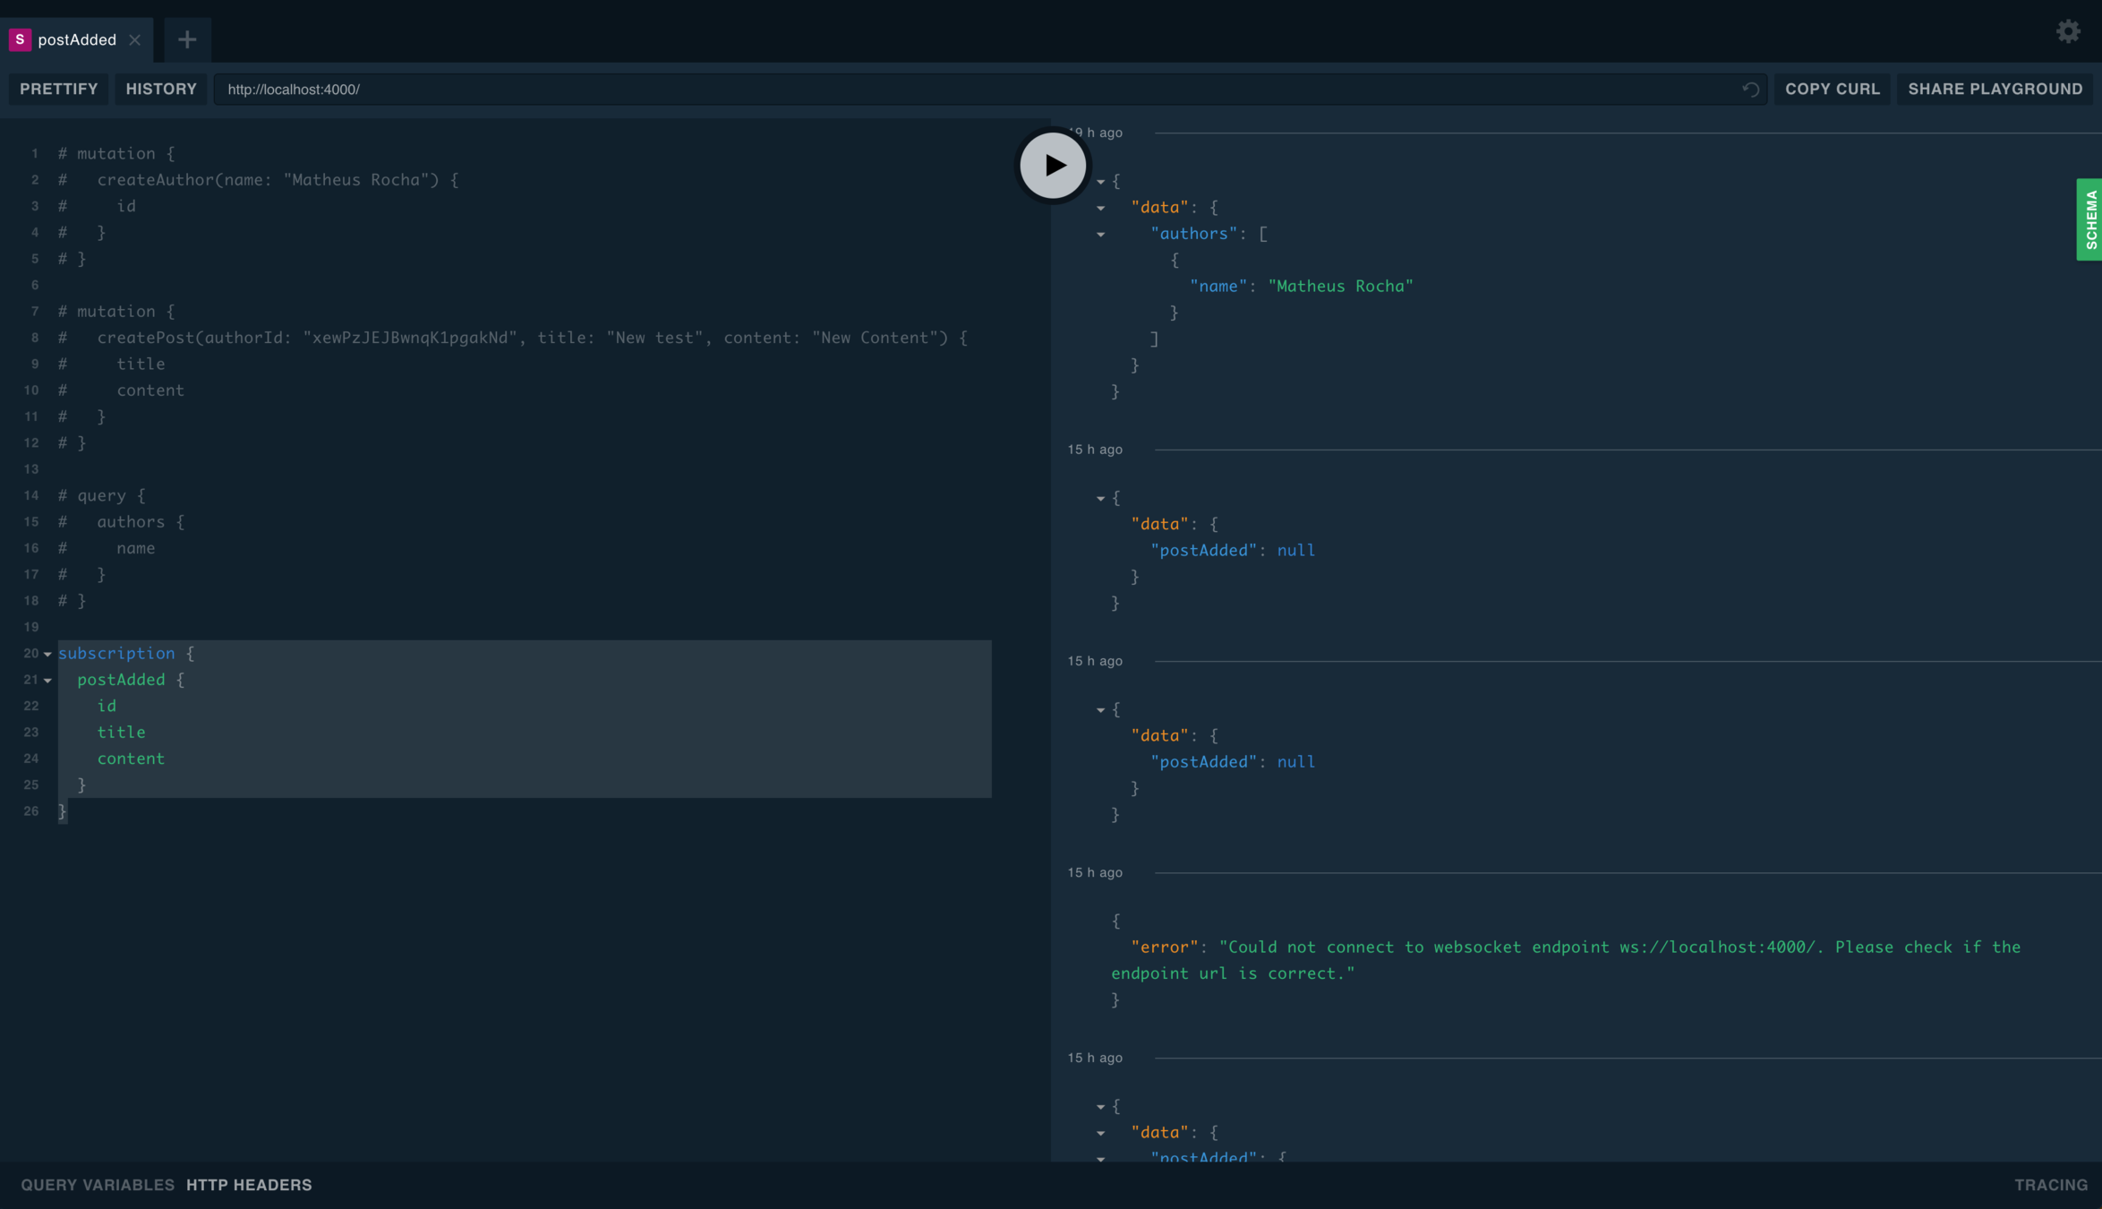Switch to QUERY VARIABLES tab
Viewport: 2102px width, 1209px height.
pos(98,1185)
